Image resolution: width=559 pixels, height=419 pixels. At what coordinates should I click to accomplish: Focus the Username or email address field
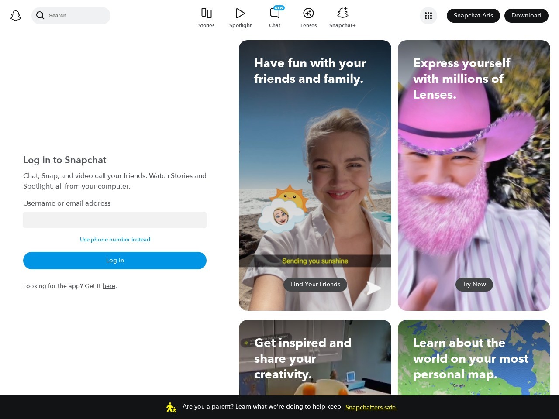(x=115, y=220)
